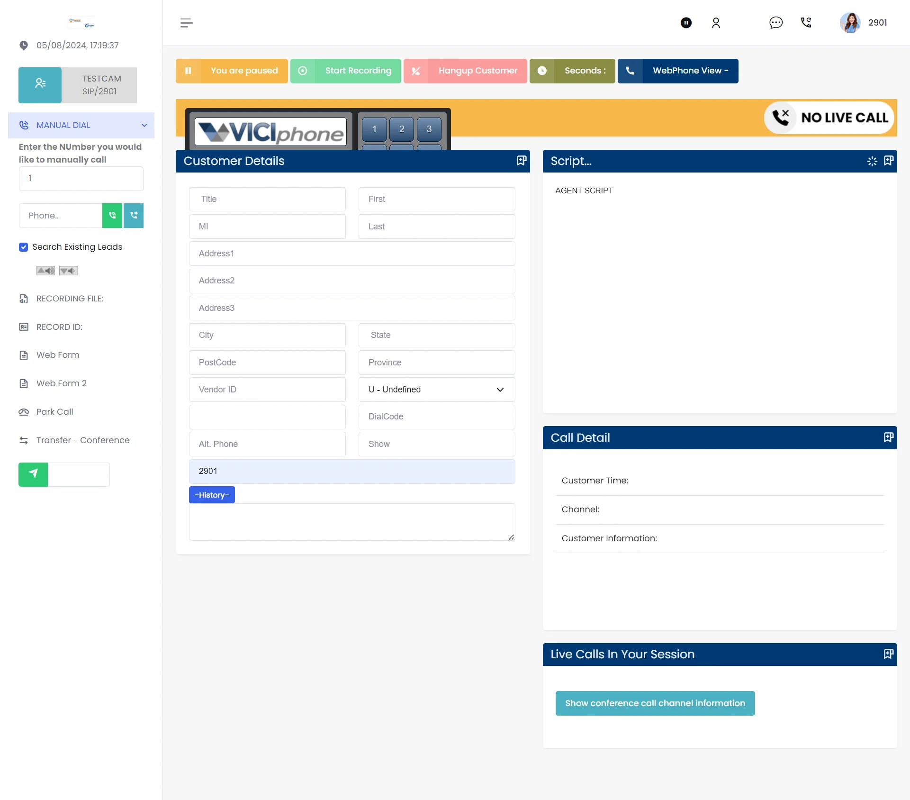Image resolution: width=910 pixels, height=800 pixels.
Task: Click the refresh spinner icon in Script panel
Action: [872, 161]
